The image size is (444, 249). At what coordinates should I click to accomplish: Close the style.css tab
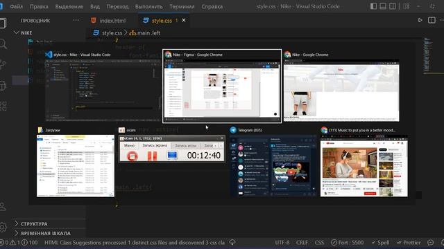[x=184, y=20]
